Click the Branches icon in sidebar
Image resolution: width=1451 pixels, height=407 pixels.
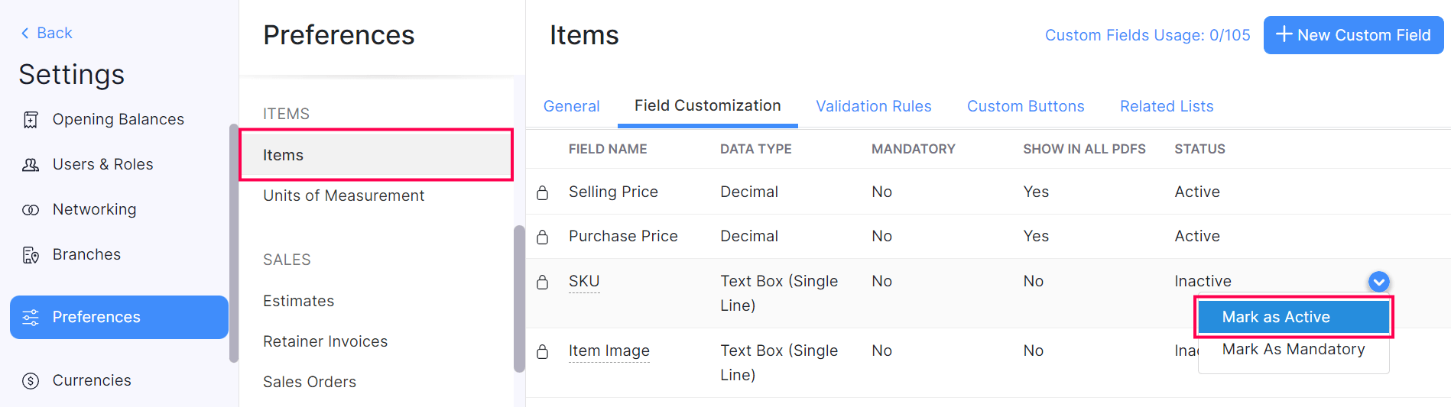click(31, 255)
